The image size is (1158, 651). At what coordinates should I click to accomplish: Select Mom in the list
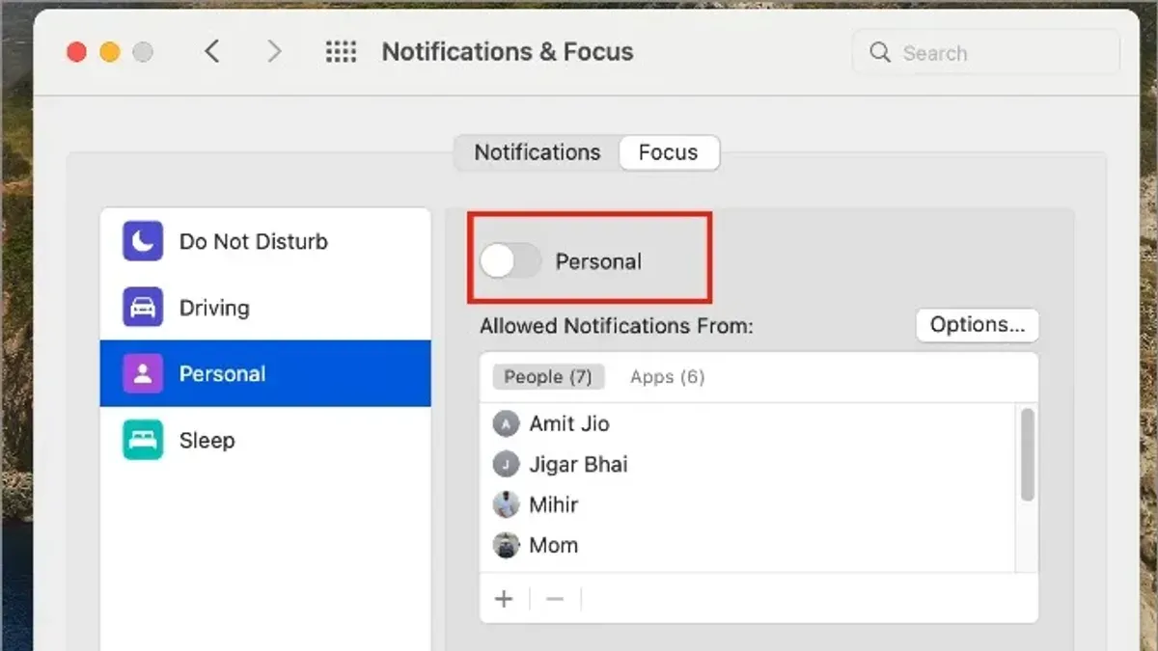click(748, 545)
